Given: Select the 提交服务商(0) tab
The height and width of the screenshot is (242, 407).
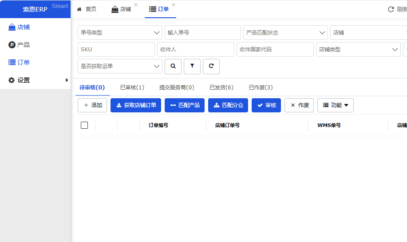Looking at the screenshot, I should (177, 88).
